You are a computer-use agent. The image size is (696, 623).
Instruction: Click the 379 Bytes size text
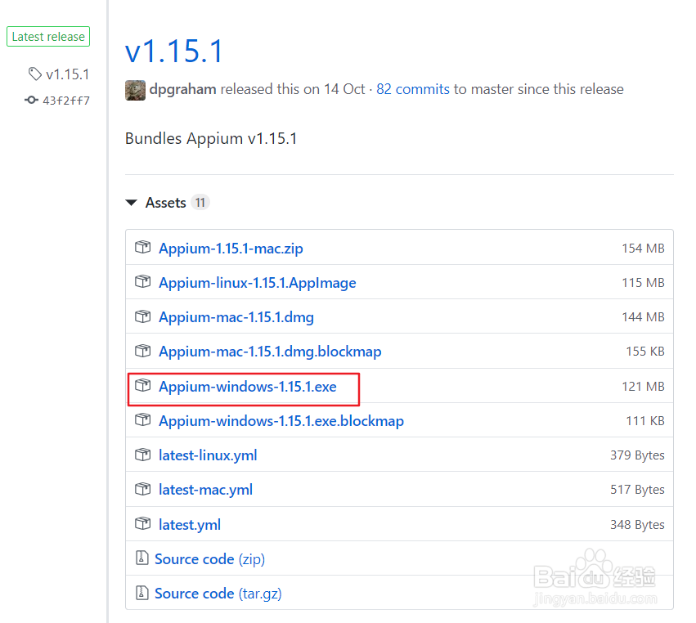click(637, 455)
